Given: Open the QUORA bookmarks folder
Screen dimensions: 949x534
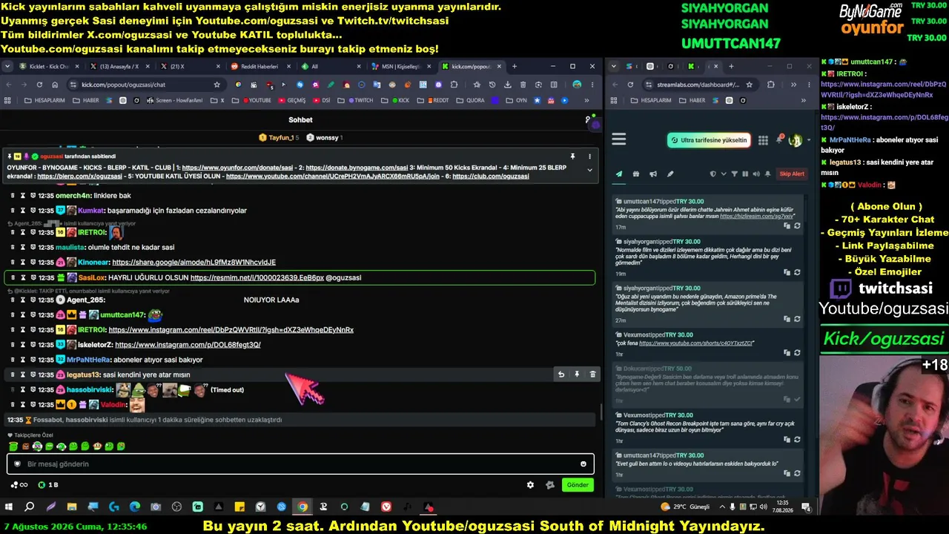Looking at the screenshot, I should 469,100.
